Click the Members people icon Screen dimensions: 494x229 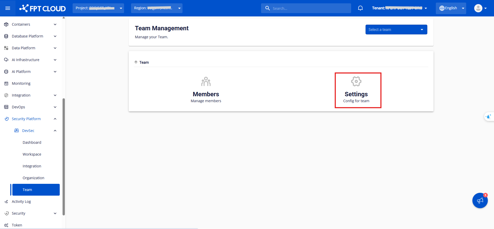206,82
